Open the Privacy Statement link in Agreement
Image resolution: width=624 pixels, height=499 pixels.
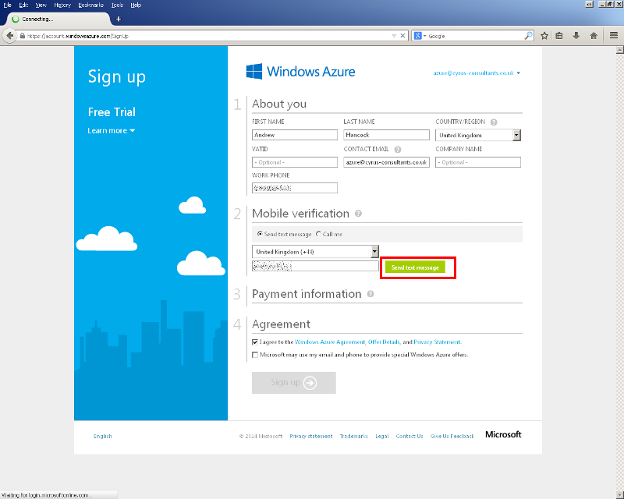[x=437, y=342]
